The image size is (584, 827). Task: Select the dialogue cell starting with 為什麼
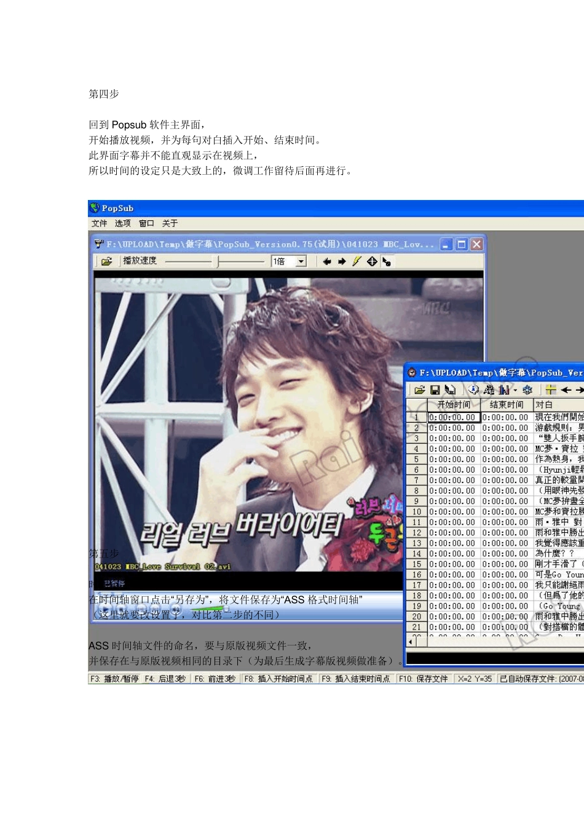pos(559,553)
